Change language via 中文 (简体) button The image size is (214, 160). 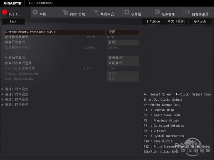[177, 21]
